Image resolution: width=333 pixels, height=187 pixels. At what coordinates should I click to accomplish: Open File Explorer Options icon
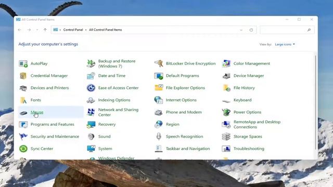(158, 88)
